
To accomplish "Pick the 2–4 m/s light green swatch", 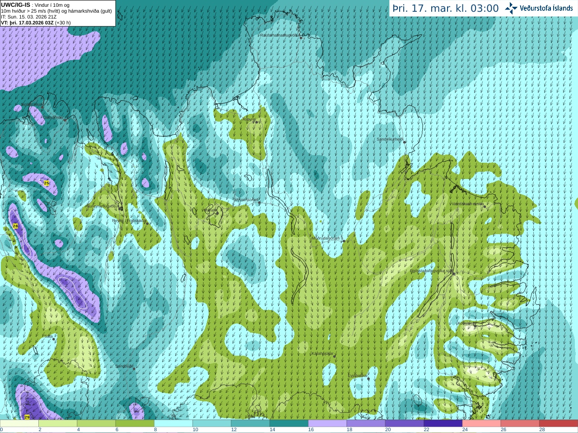I will tap(58, 424).
